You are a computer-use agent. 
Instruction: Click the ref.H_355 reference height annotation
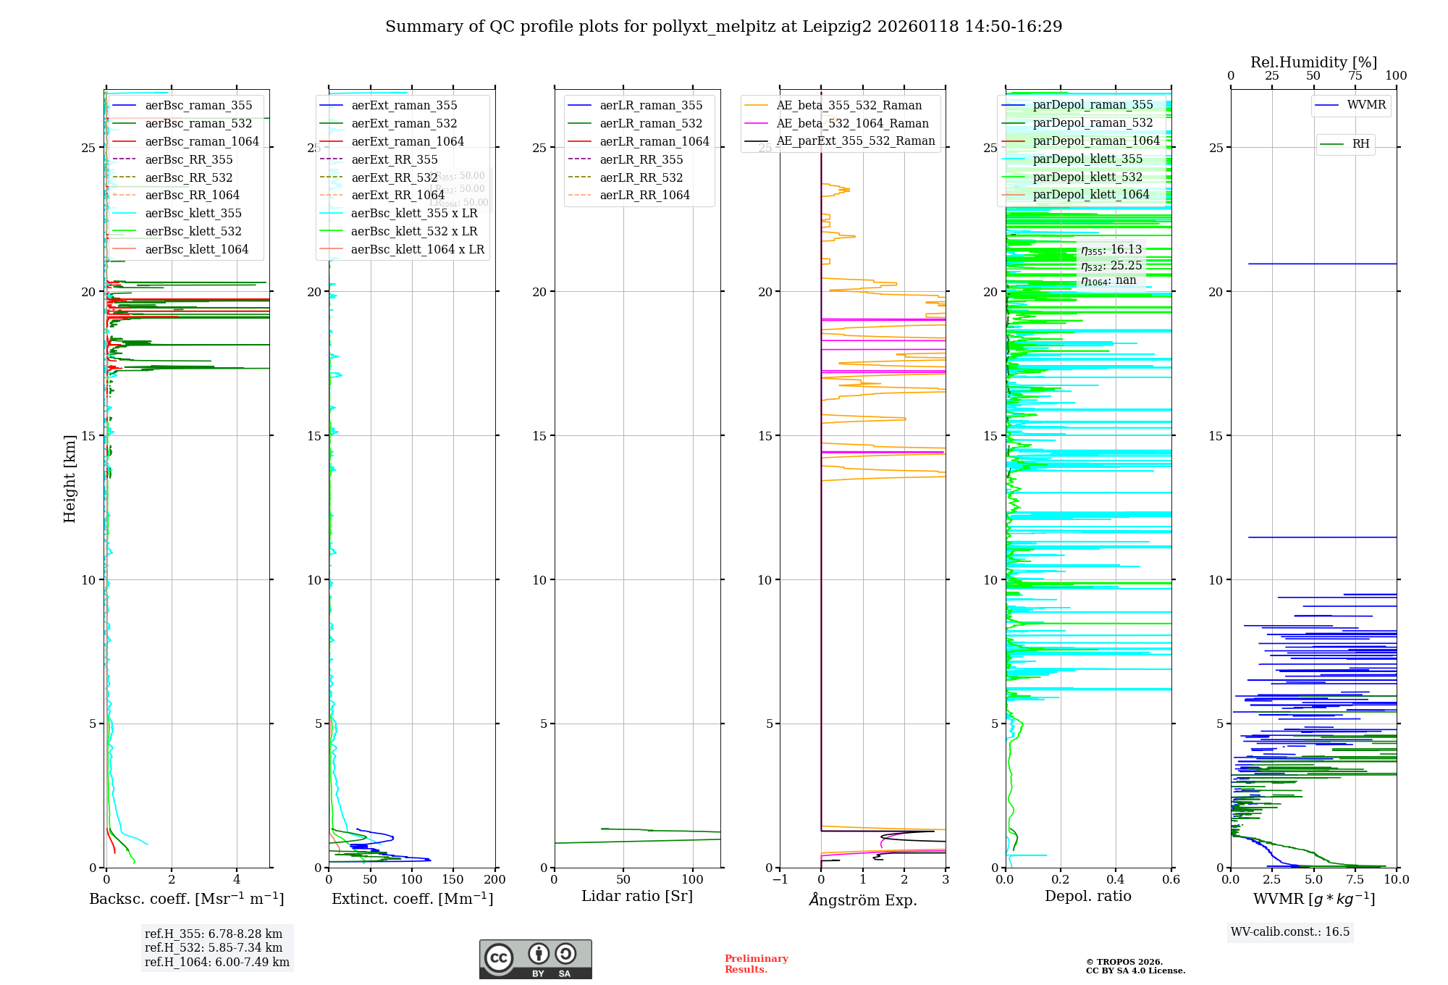(x=214, y=934)
